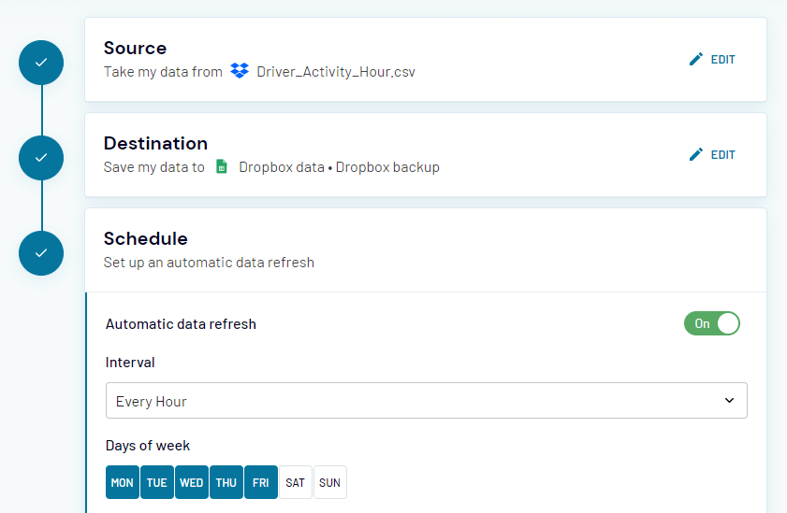Deselect WED in days of week
Image resolution: width=787 pixels, height=513 pixels.
point(192,482)
